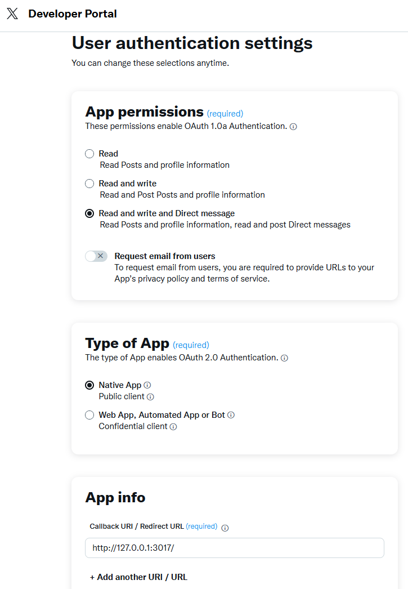Image resolution: width=408 pixels, height=589 pixels.
Task: Open info icon beside OAuth 2.0 Authentication text
Action: [x=285, y=358]
